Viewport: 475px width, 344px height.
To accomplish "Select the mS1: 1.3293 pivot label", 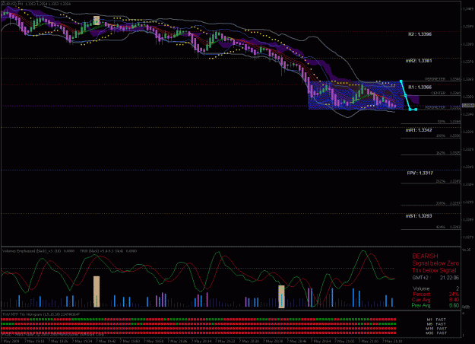I will (x=419, y=216).
